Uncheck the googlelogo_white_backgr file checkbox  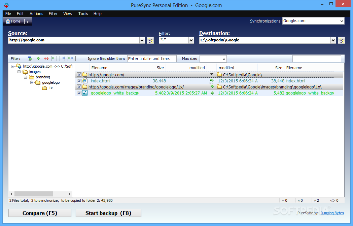click(x=79, y=93)
